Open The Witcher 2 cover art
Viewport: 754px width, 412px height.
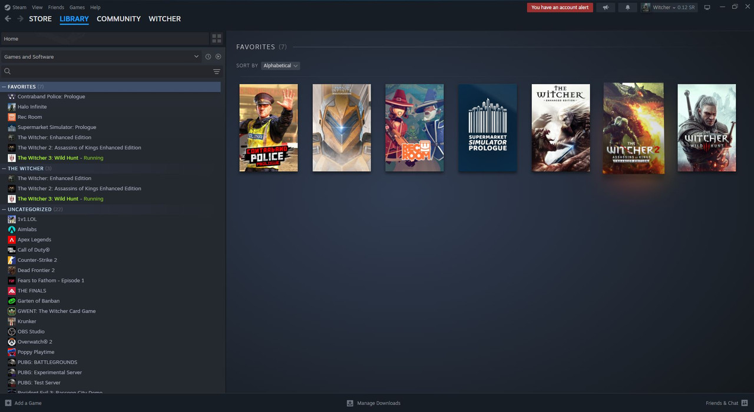(x=634, y=128)
